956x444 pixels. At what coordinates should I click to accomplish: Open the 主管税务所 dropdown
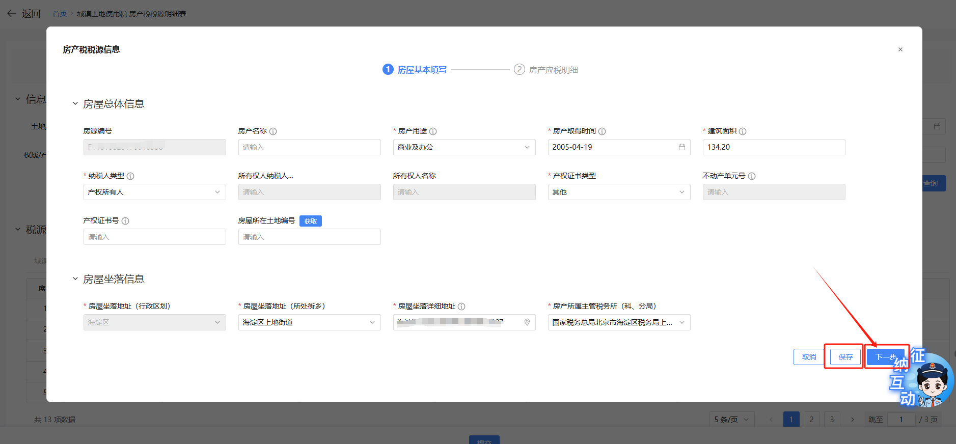click(619, 322)
